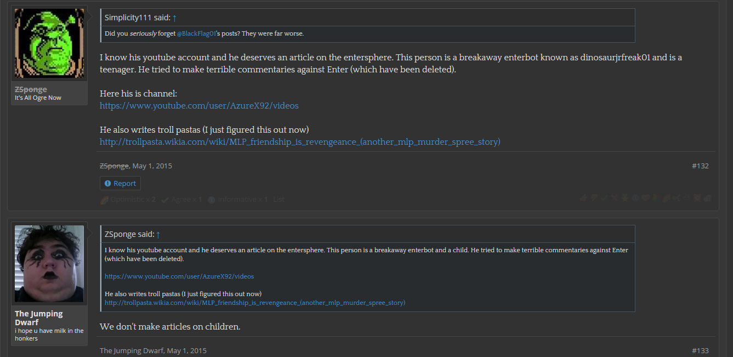Give post #132 the gold star rating
Viewport: 733px width, 357px height.
625,198
